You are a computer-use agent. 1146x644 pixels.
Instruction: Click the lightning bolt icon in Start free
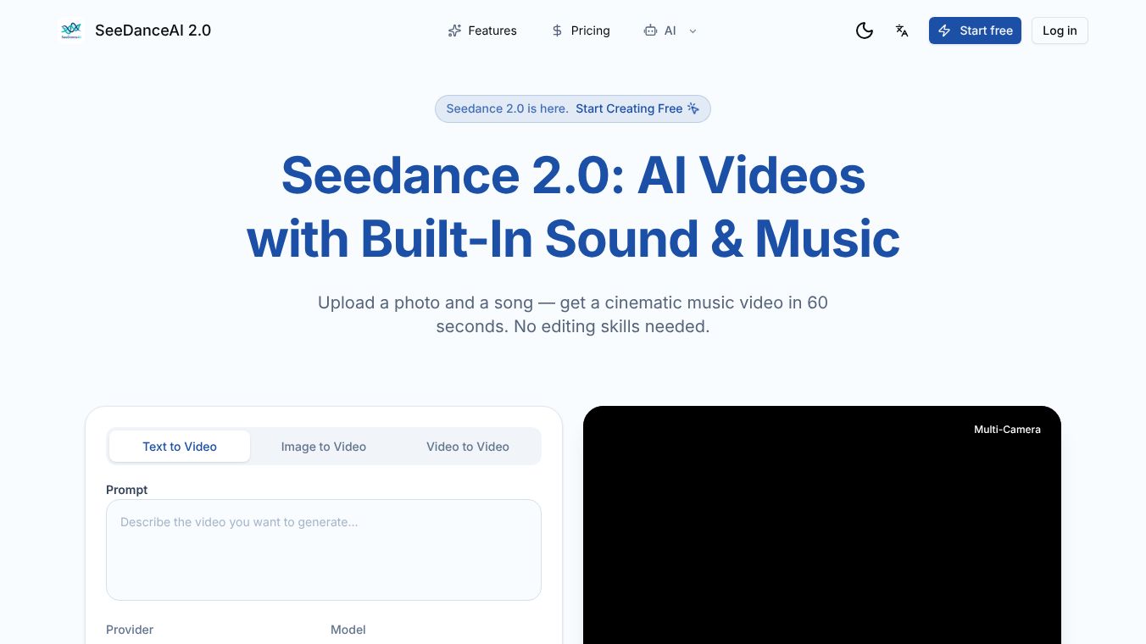[x=944, y=31]
